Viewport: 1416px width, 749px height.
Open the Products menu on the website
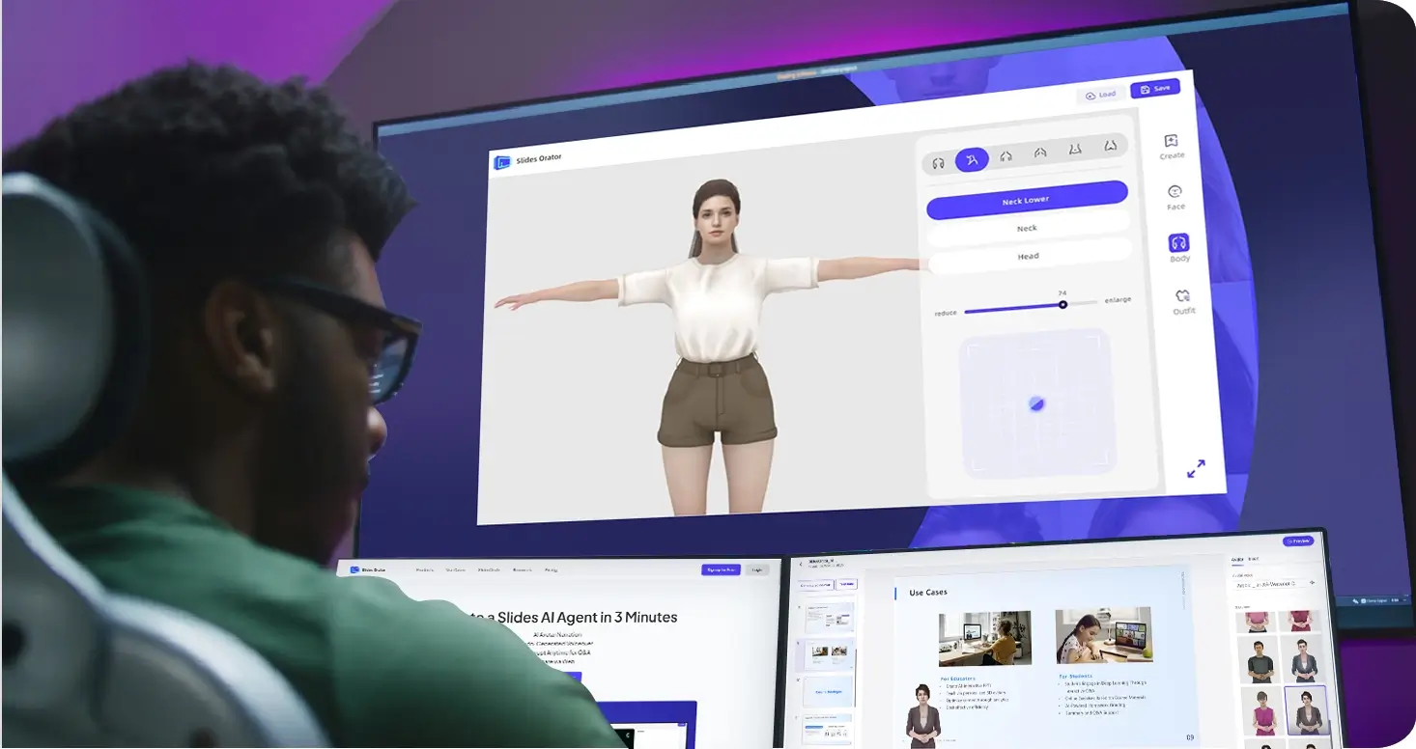[x=425, y=570]
